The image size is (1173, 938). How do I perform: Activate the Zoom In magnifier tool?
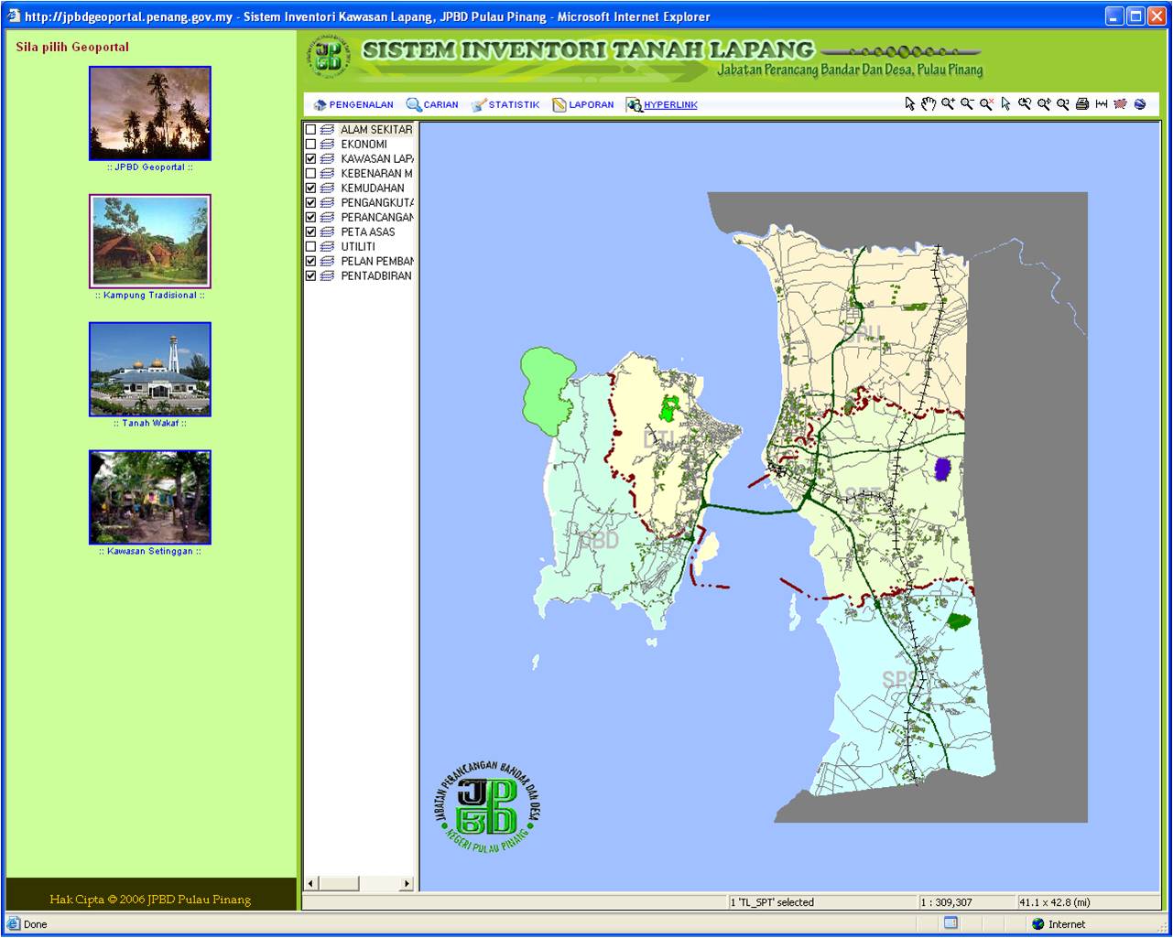pyautogui.click(x=947, y=104)
